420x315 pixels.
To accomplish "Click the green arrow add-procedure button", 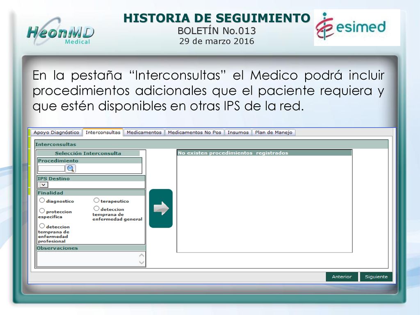I will (x=161, y=208).
